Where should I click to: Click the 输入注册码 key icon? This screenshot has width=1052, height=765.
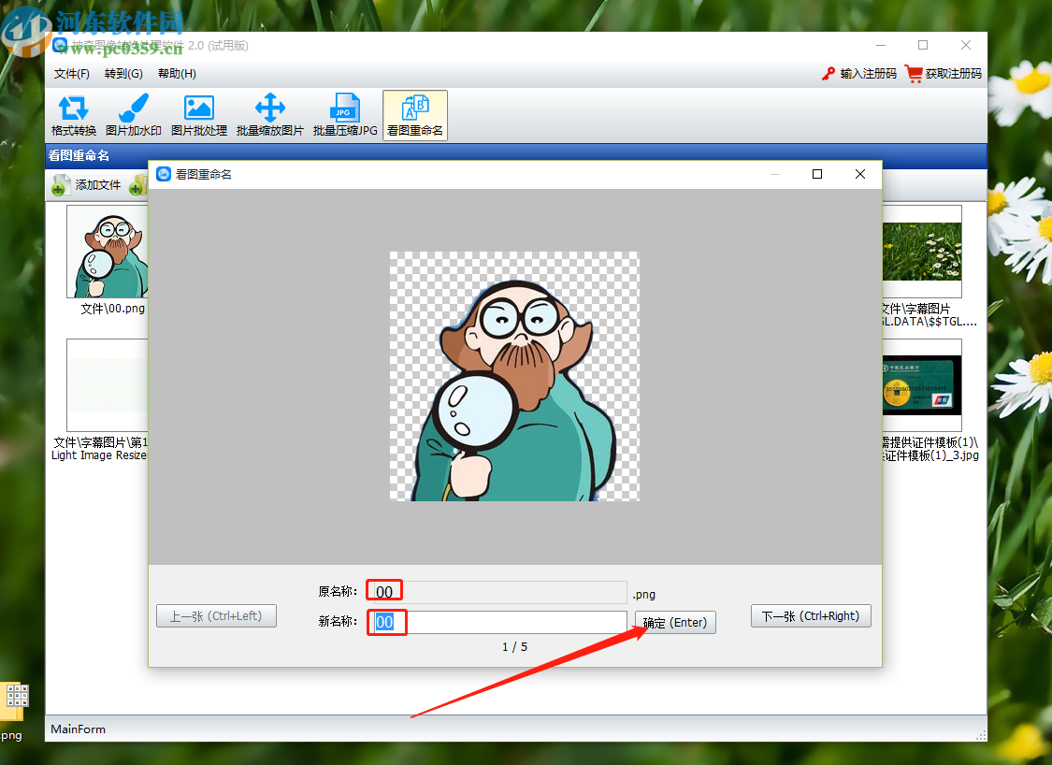[x=828, y=74]
